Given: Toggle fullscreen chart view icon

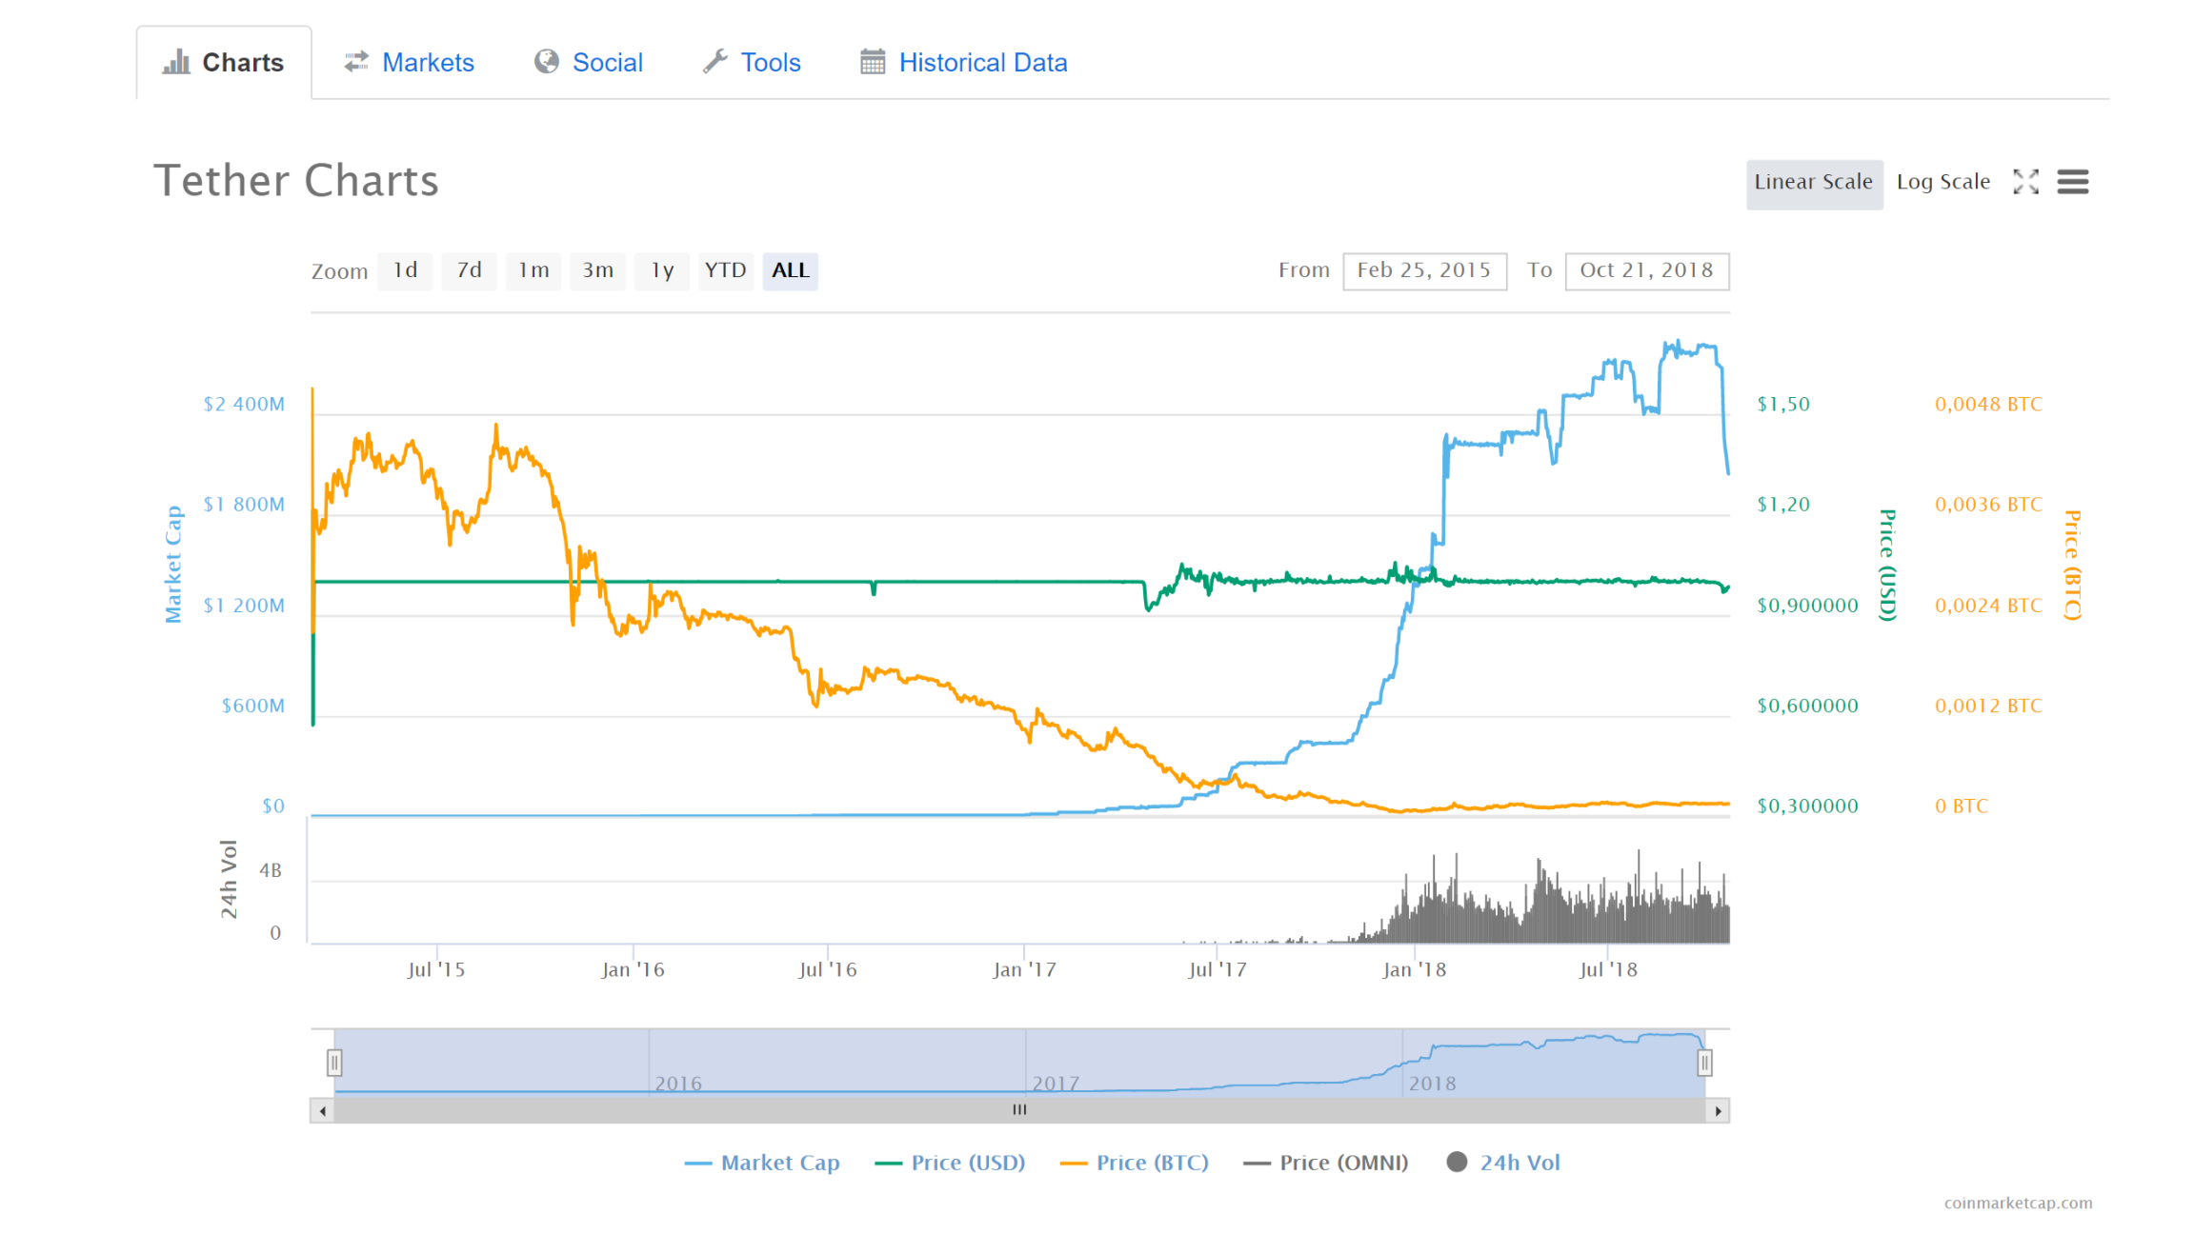Looking at the screenshot, I should [2025, 182].
